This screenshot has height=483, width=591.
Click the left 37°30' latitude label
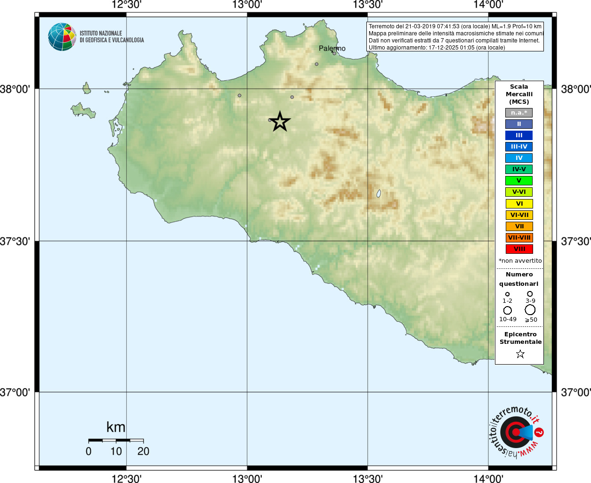(15, 241)
